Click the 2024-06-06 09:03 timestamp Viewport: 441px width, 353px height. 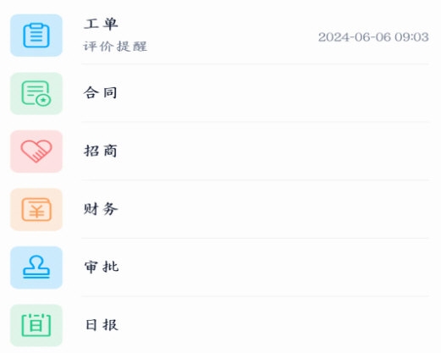[x=373, y=37]
